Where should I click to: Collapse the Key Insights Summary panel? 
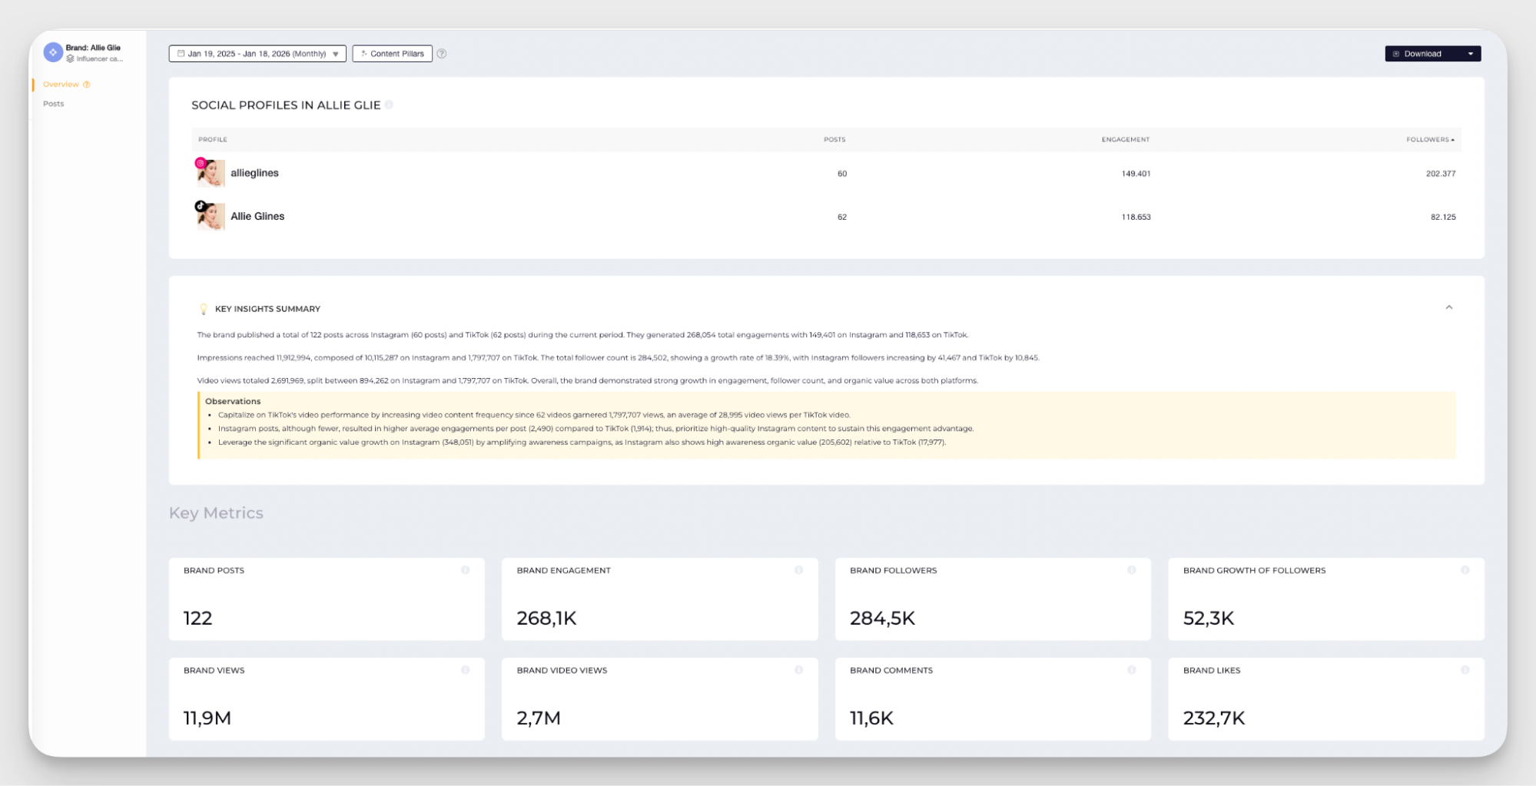[x=1448, y=307]
